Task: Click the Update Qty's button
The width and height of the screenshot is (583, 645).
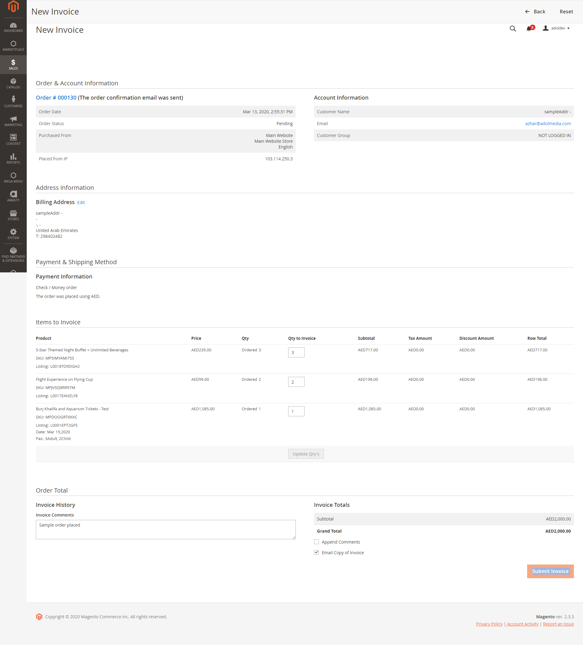Action: 306,454
